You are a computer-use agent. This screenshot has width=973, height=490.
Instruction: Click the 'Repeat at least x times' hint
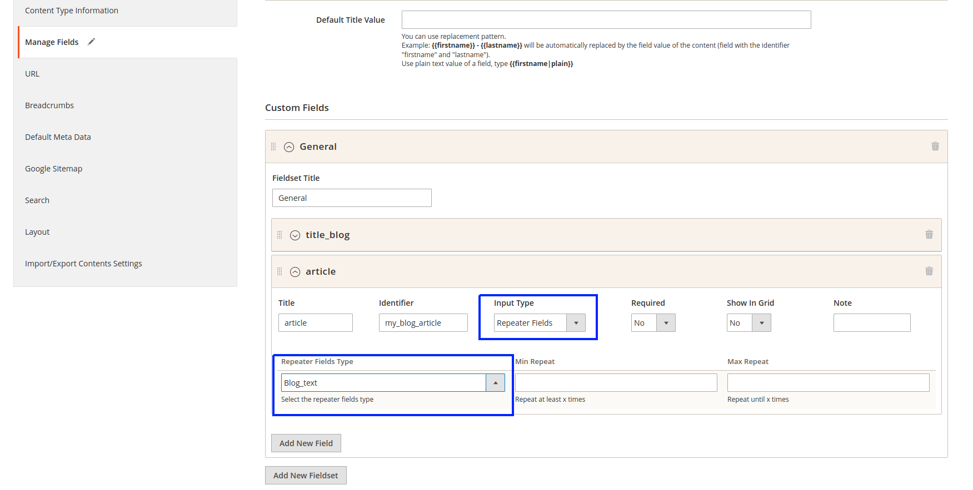point(550,400)
